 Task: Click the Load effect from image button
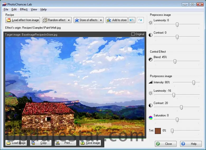pyautogui.click(x=23, y=20)
